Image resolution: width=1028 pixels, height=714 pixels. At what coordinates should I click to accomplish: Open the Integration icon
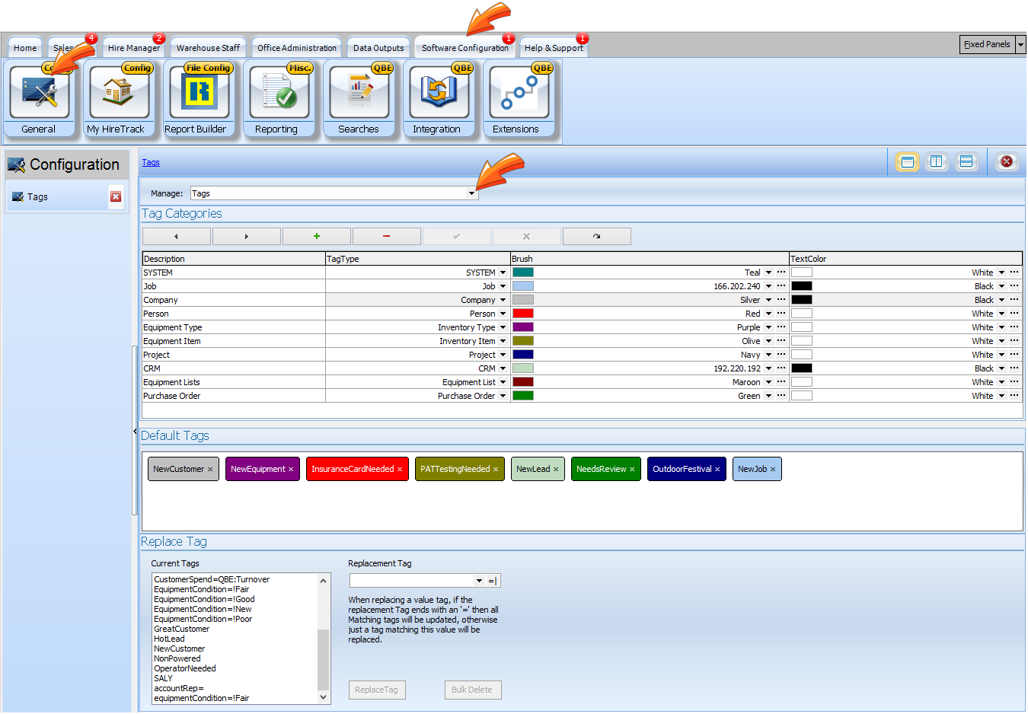pos(438,97)
